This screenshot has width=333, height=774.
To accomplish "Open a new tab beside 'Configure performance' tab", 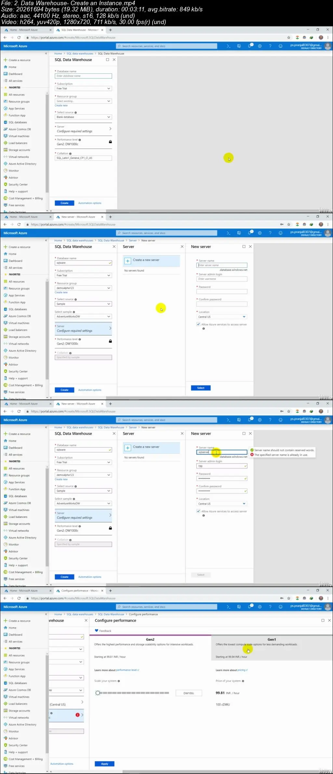I will (x=110, y=591).
